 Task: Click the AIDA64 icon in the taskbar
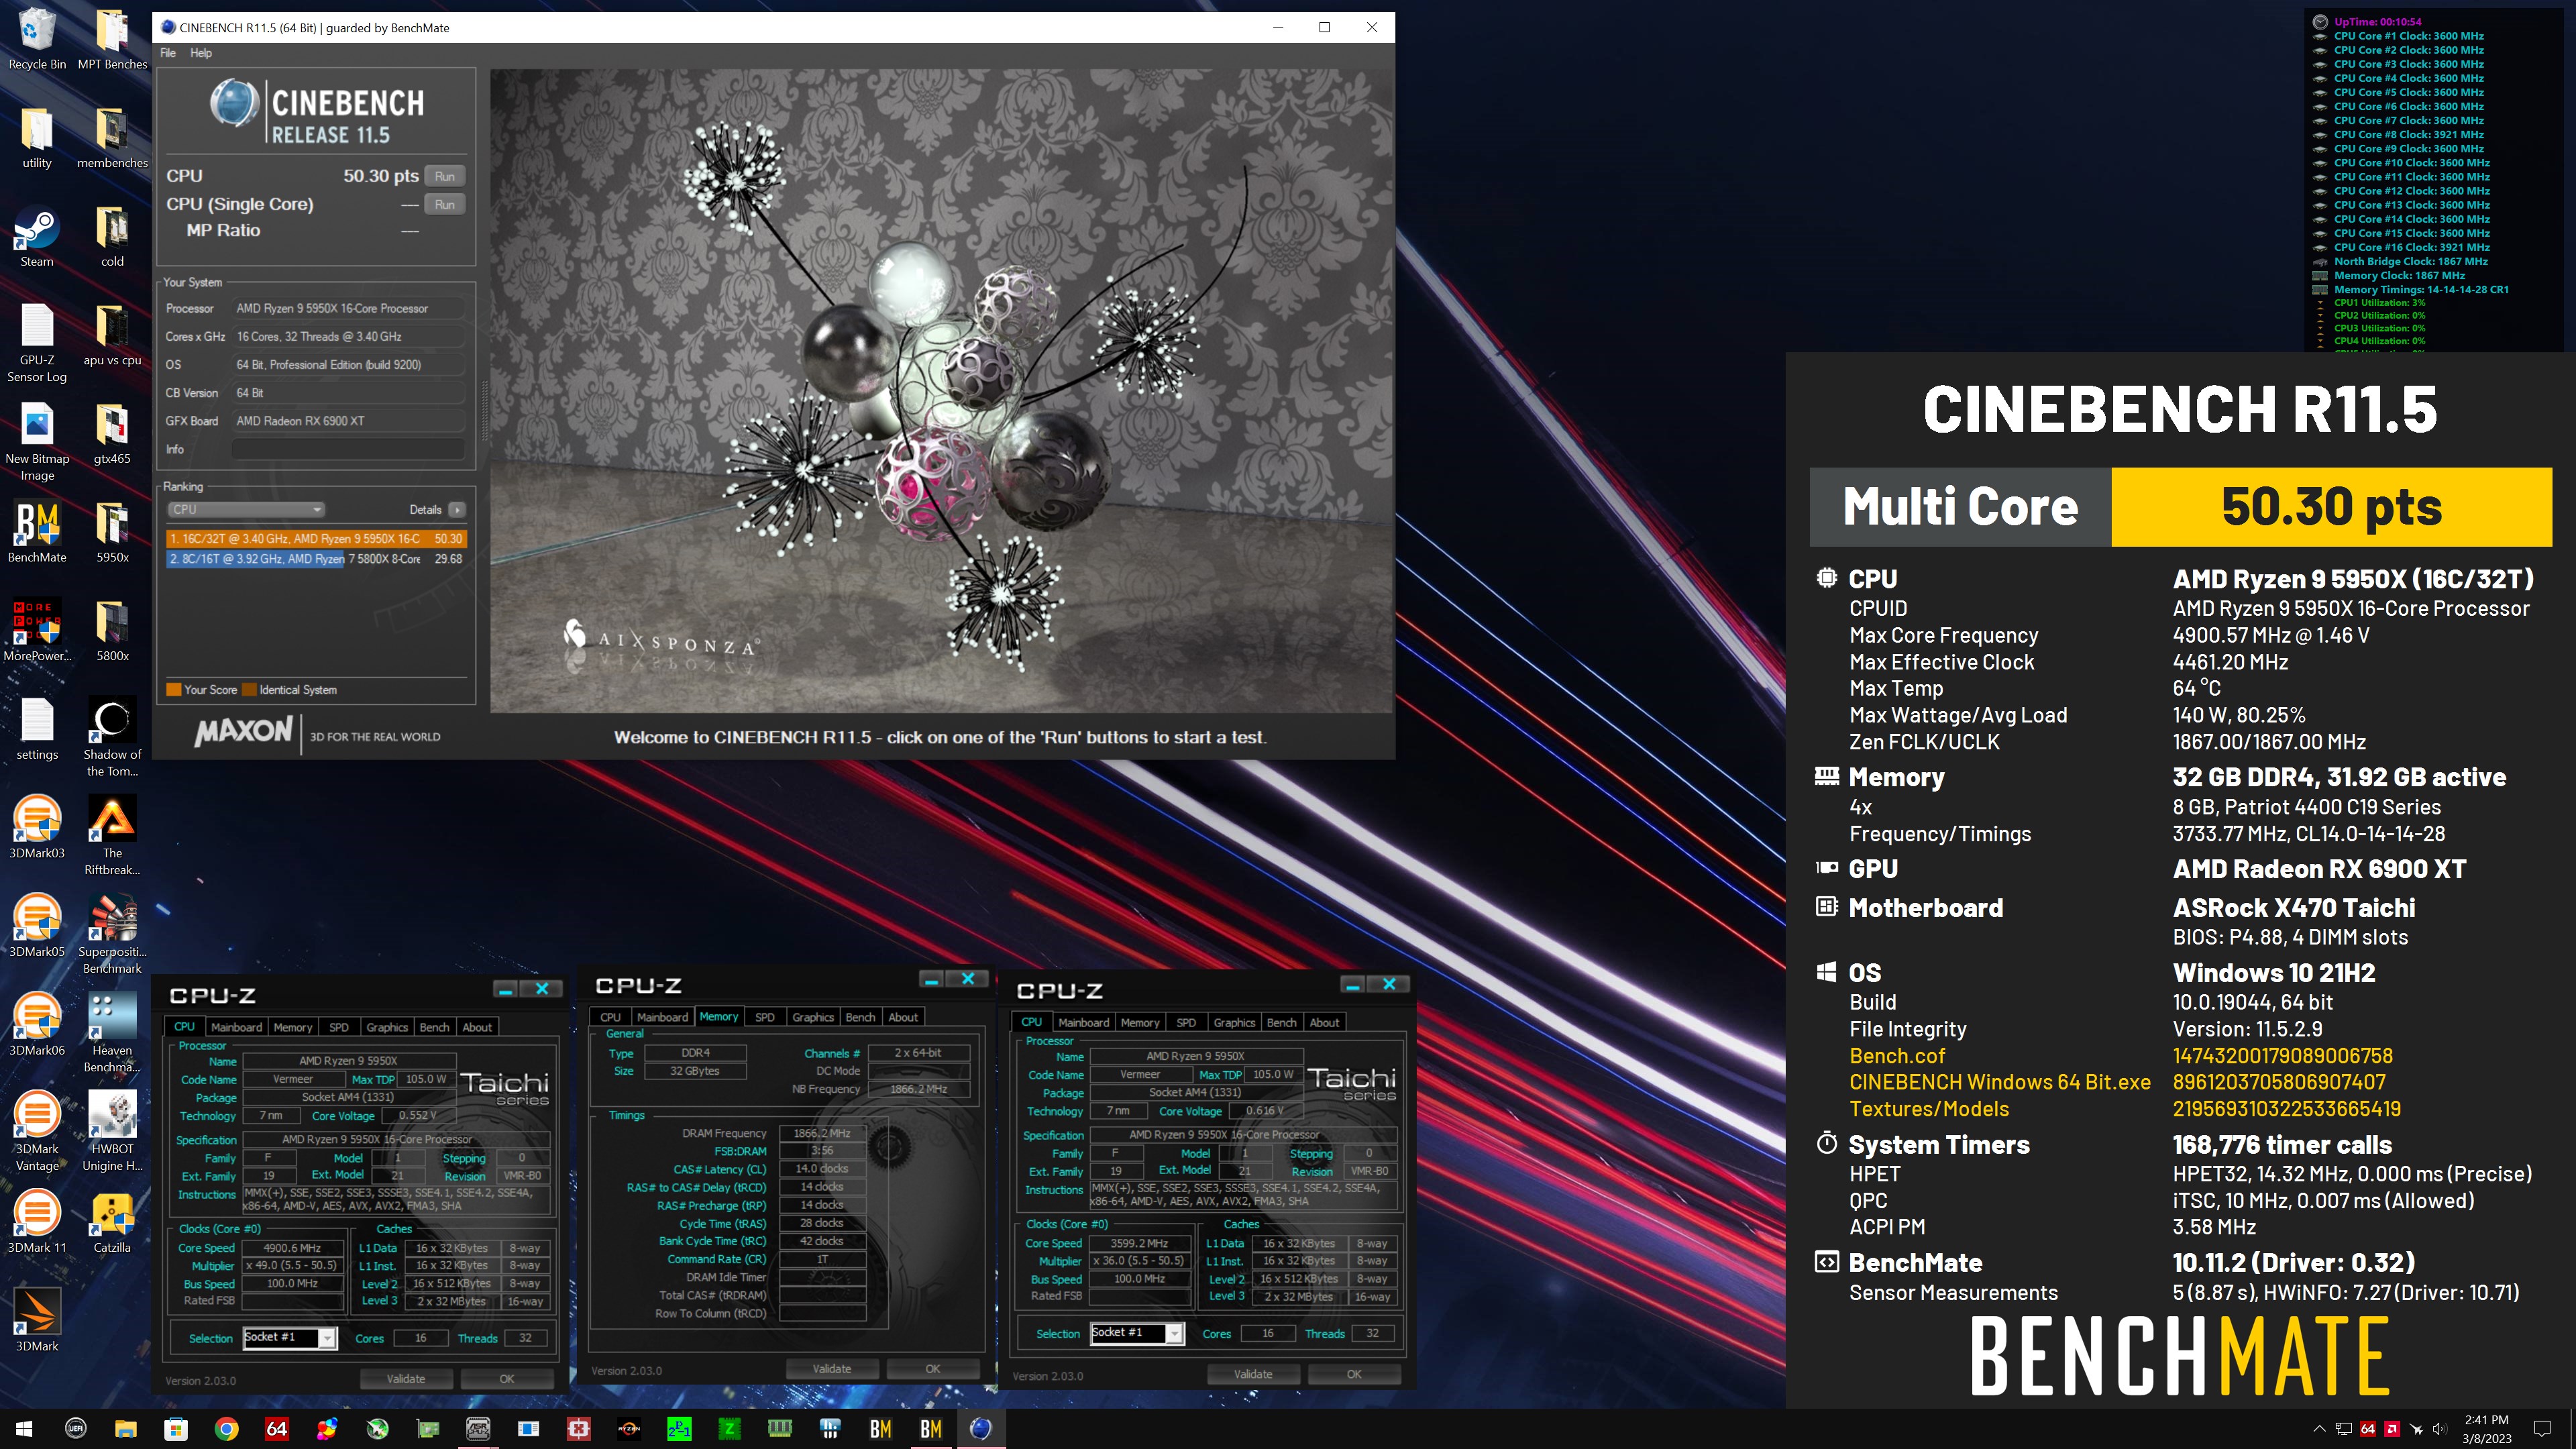[x=277, y=1429]
